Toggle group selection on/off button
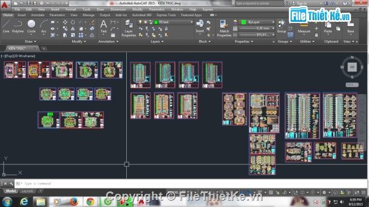369x207 pixels. coord(291,35)
